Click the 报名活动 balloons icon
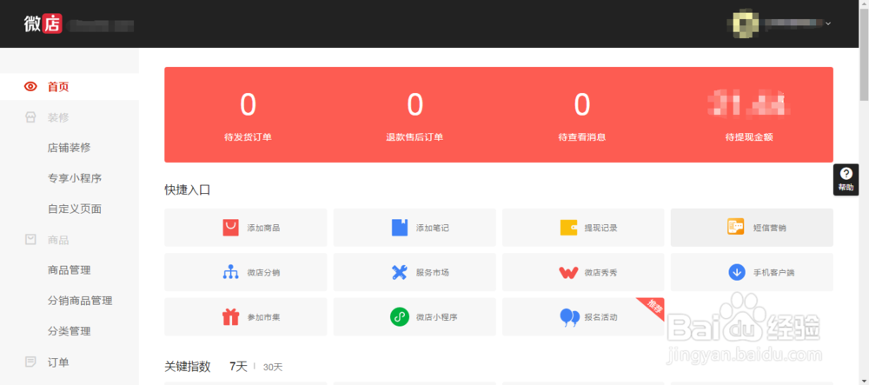869x385 pixels. coord(568,317)
